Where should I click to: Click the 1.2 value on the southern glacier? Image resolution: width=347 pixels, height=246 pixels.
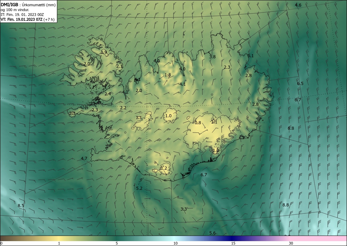(x=163, y=168)
